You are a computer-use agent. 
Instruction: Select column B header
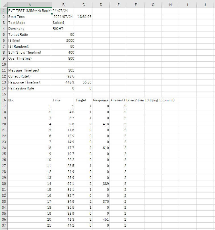[63, 5]
